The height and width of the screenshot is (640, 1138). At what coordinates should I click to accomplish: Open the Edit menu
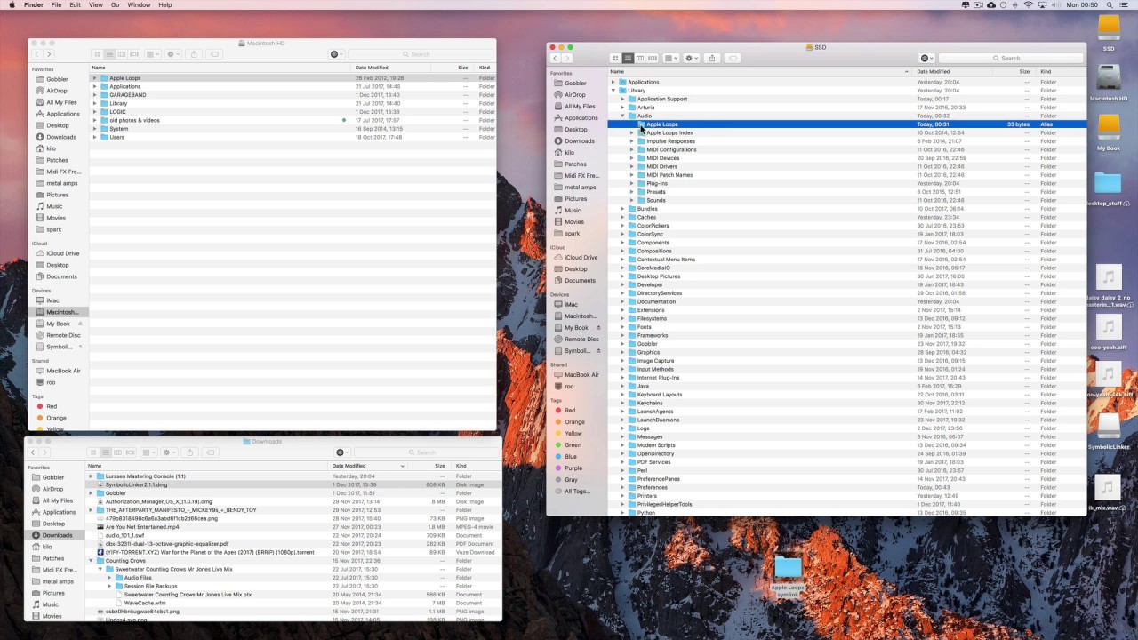76,5
